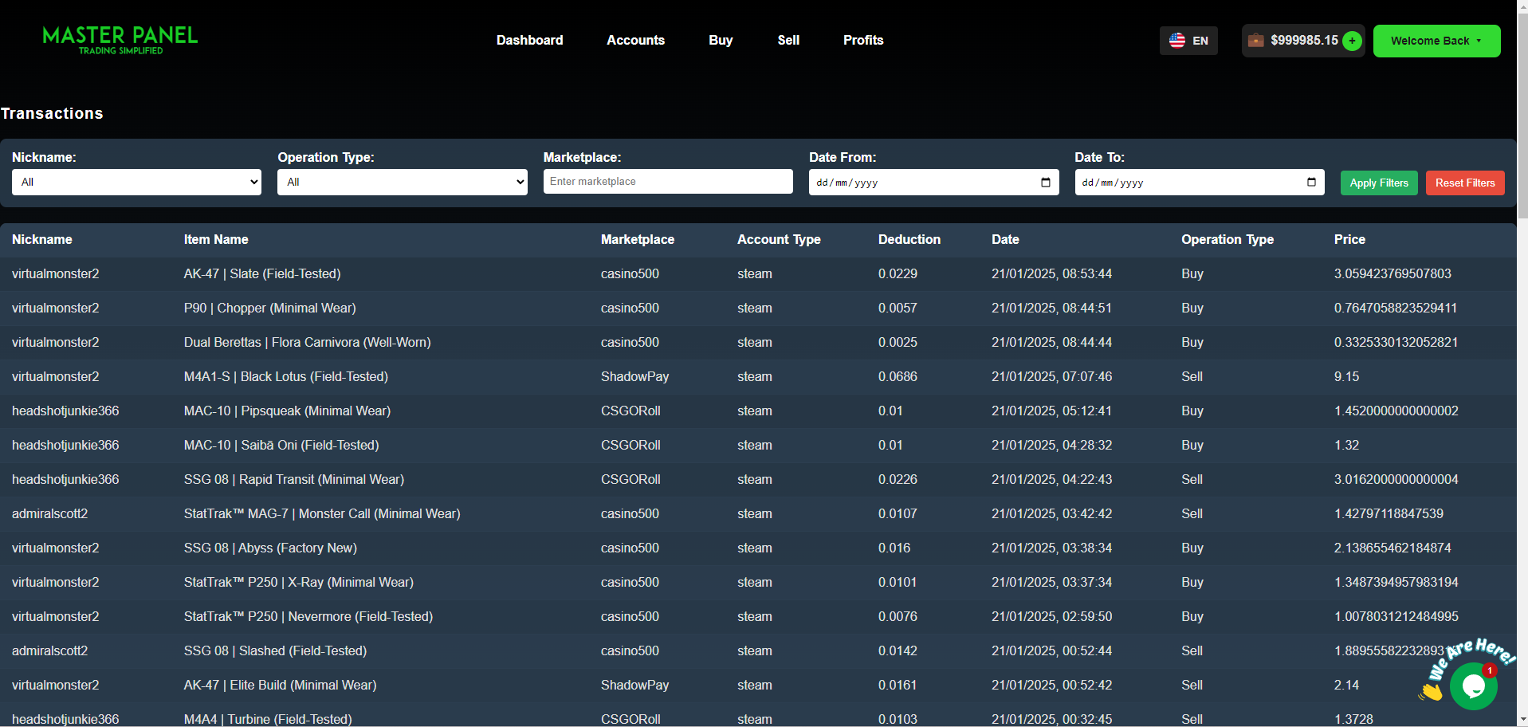
Task: Select the M4A1-S | Black Lotus item
Action: click(286, 376)
